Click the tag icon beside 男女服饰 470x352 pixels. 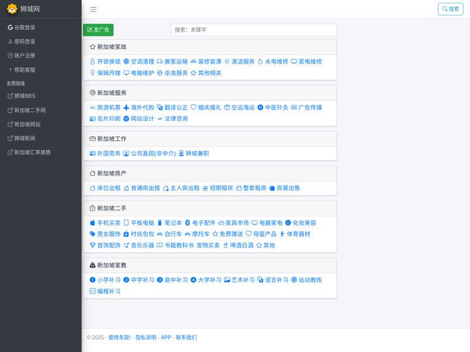tap(92, 234)
